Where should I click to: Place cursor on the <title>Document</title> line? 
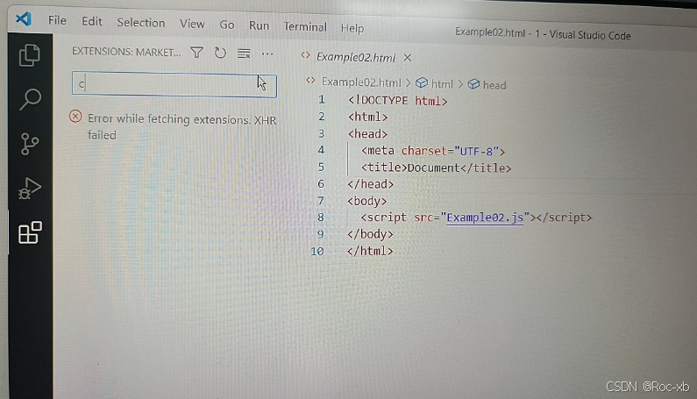pyautogui.click(x=436, y=167)
